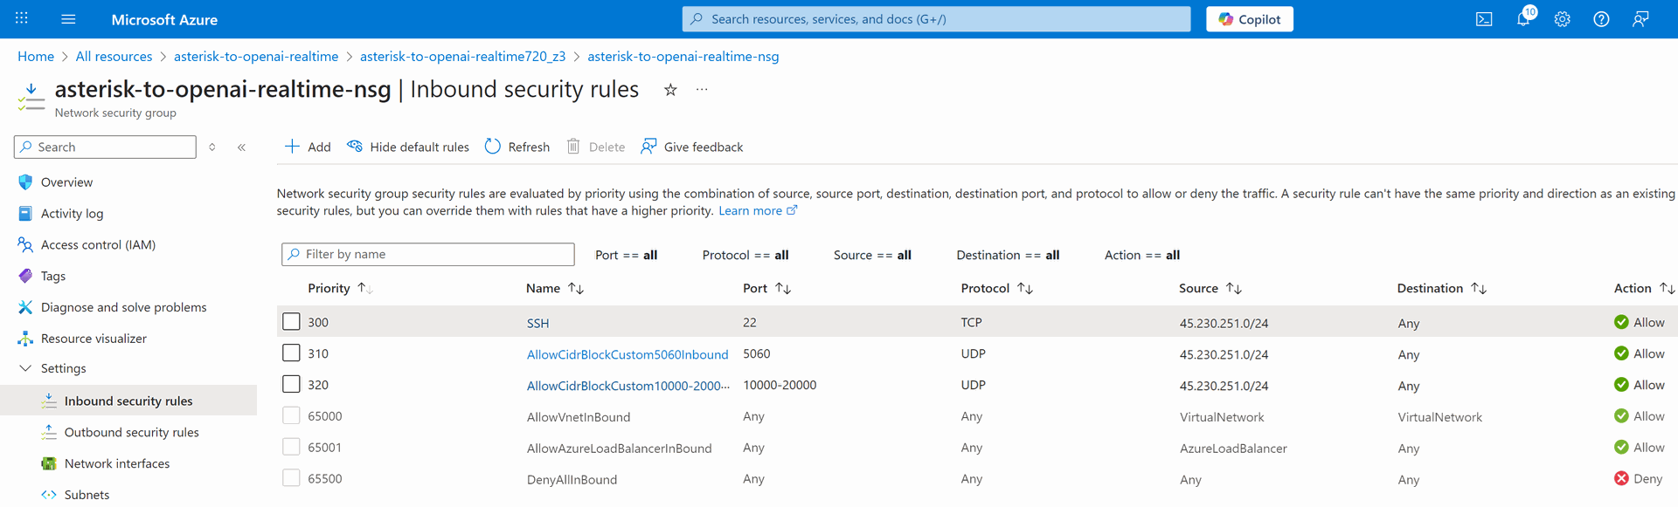The height and width of the screenshot is (507, 1678).
Task: Open the Azure portal hamburger menu
Action: pyautogui.click(x=68, y=19)
